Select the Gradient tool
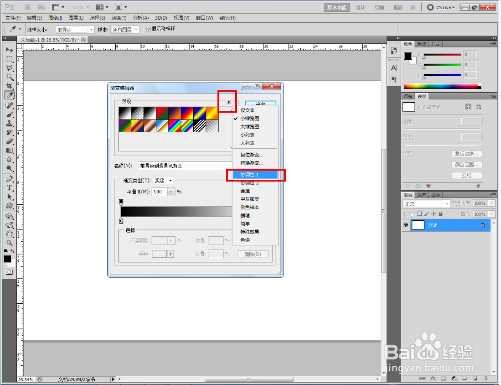 [9, 150]
